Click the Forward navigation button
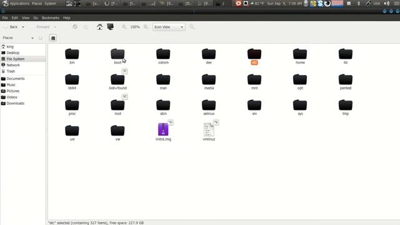The width and height of the screenshot is (400, 225). tap(40, 27)
